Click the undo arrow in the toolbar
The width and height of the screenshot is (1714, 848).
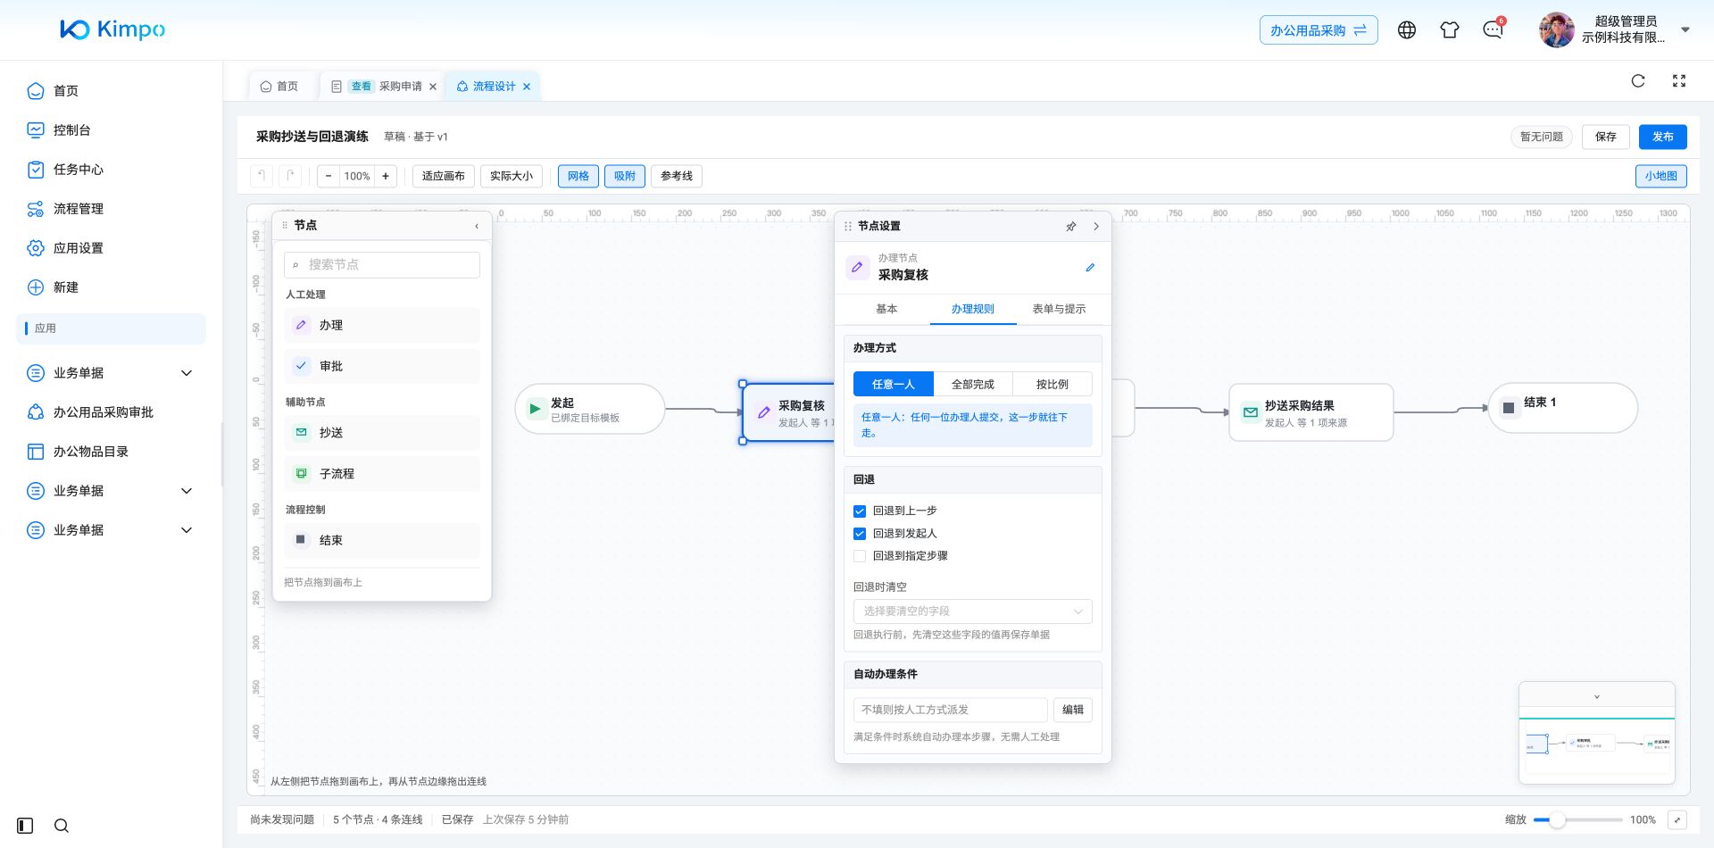coord(261,176)
